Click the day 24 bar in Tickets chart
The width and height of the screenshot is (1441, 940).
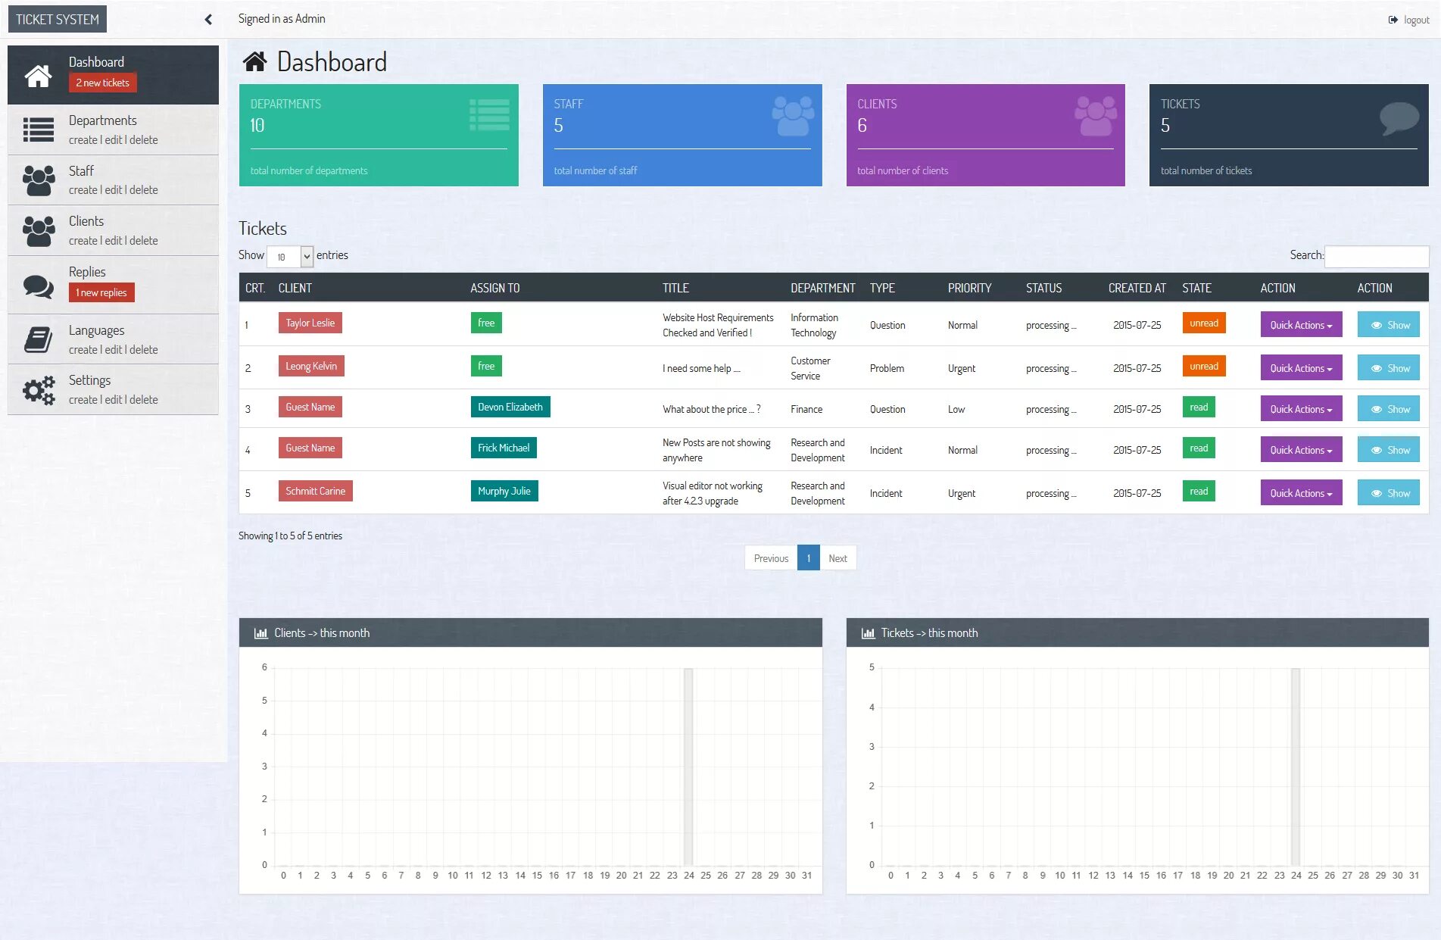pyautogui.click(x=1296, y=766)
